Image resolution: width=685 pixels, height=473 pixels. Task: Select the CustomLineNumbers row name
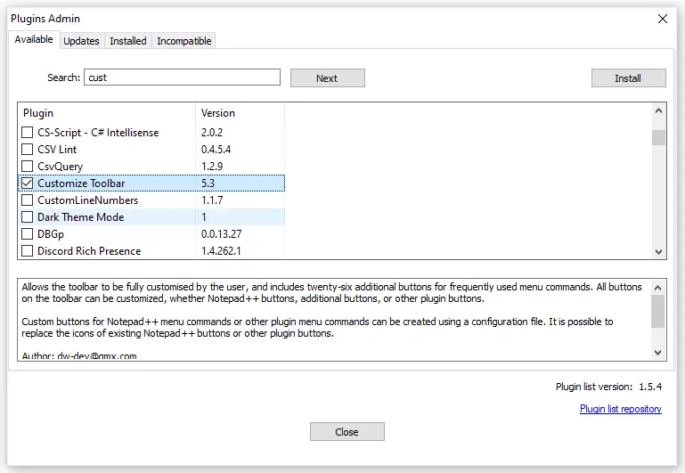(88, 200)
